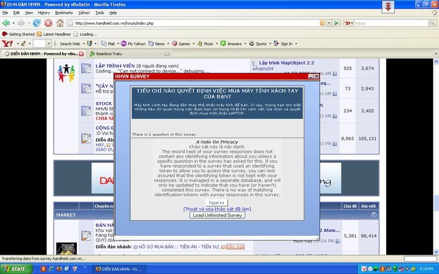Open the Tools menu
The image size is (439, 274).
click(100, 13)
